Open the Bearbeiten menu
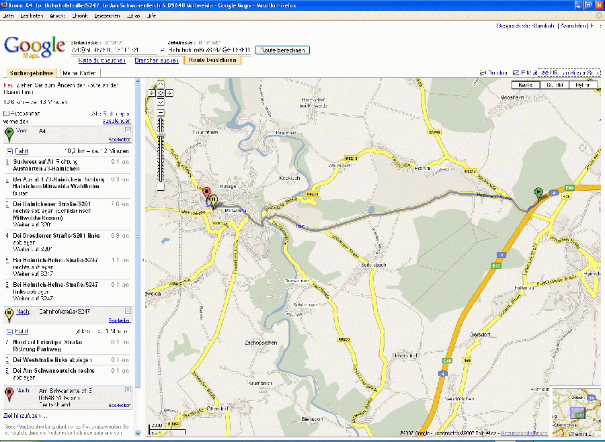This screenshot has width=605, height=442. coord(32,16)
